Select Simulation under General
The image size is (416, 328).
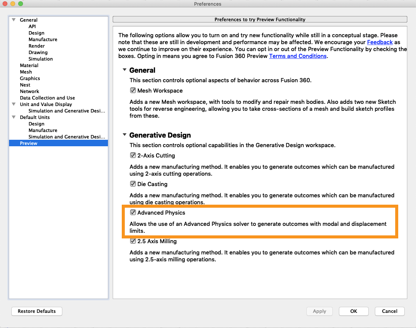click(x=41, y=59)
